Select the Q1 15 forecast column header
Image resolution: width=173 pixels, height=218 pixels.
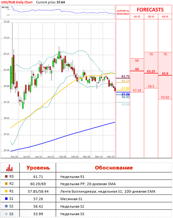coord(137,17)
